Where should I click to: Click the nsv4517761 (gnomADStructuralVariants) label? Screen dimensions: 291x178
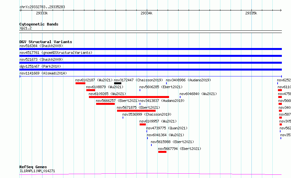click(x=56, y=53)
